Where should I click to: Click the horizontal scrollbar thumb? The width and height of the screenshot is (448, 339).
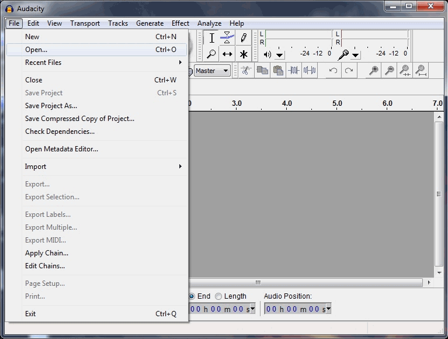point(258,282)
